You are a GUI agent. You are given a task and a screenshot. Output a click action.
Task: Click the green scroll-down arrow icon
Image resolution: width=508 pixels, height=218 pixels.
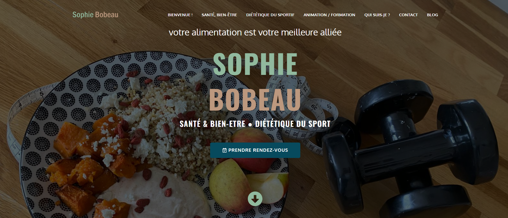pyautogui.click(x=255, y=199)
